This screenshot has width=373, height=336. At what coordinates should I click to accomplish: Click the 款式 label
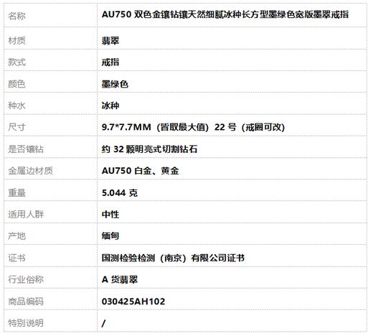click(x=16, y=62)
